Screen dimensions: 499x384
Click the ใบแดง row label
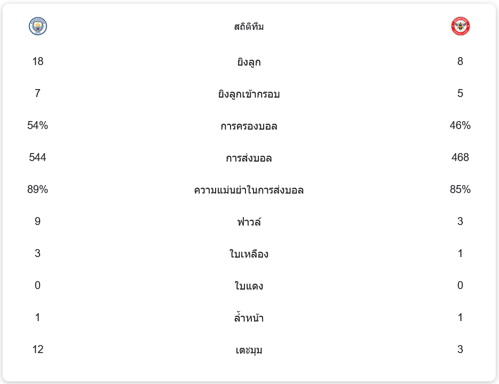click(249, 286)
